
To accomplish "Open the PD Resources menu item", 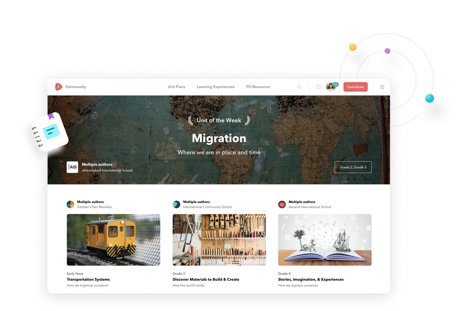I will (258, 87).
